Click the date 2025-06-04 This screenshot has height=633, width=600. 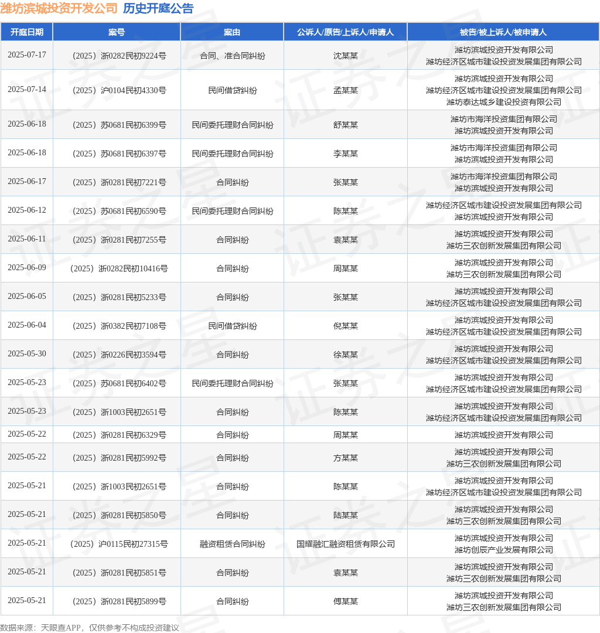point(26,325)
